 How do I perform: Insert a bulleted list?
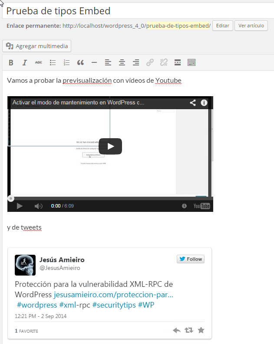click(x=53, y=62)
